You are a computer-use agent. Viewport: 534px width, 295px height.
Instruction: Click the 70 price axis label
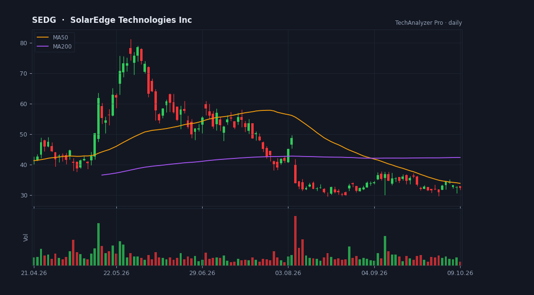pyautogui.click(x=23, y=73)
